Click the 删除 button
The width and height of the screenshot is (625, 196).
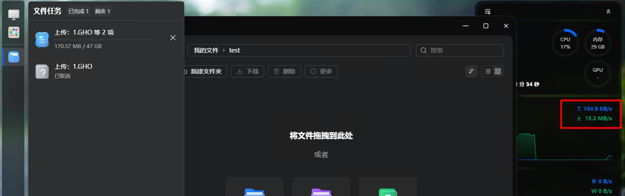click(x=284, y=71)
